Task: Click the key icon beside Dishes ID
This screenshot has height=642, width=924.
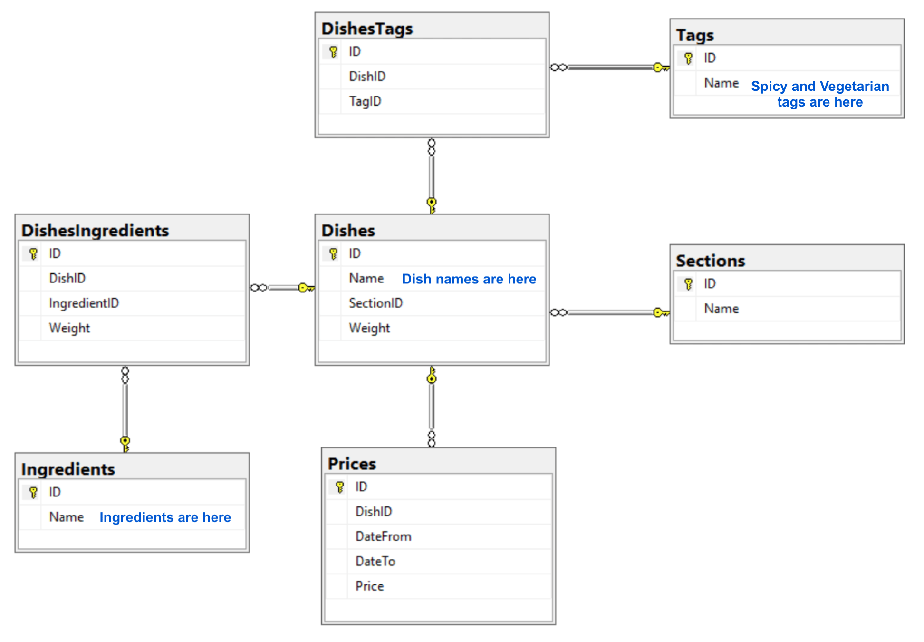Action: point(333,253)
